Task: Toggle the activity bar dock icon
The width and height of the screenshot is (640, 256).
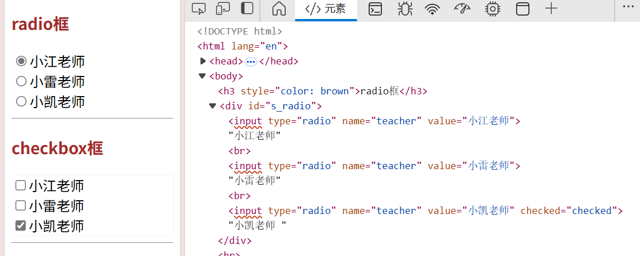Action: 247,9
